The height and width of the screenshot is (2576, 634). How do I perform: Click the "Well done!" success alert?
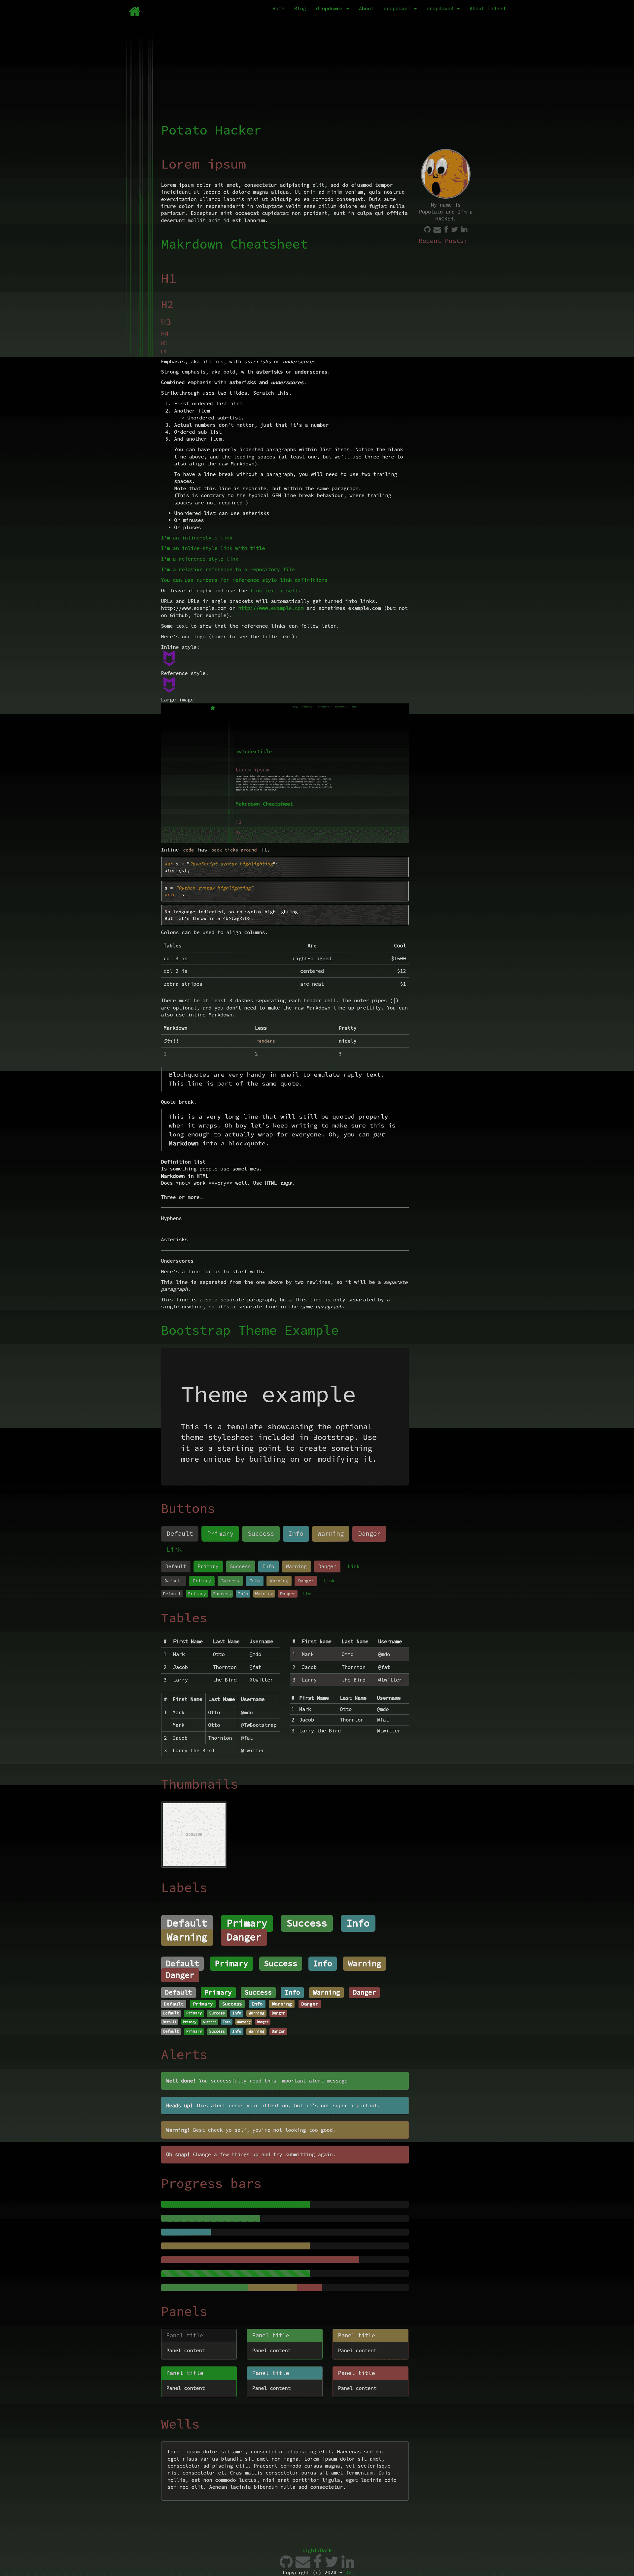[285, 2081]
